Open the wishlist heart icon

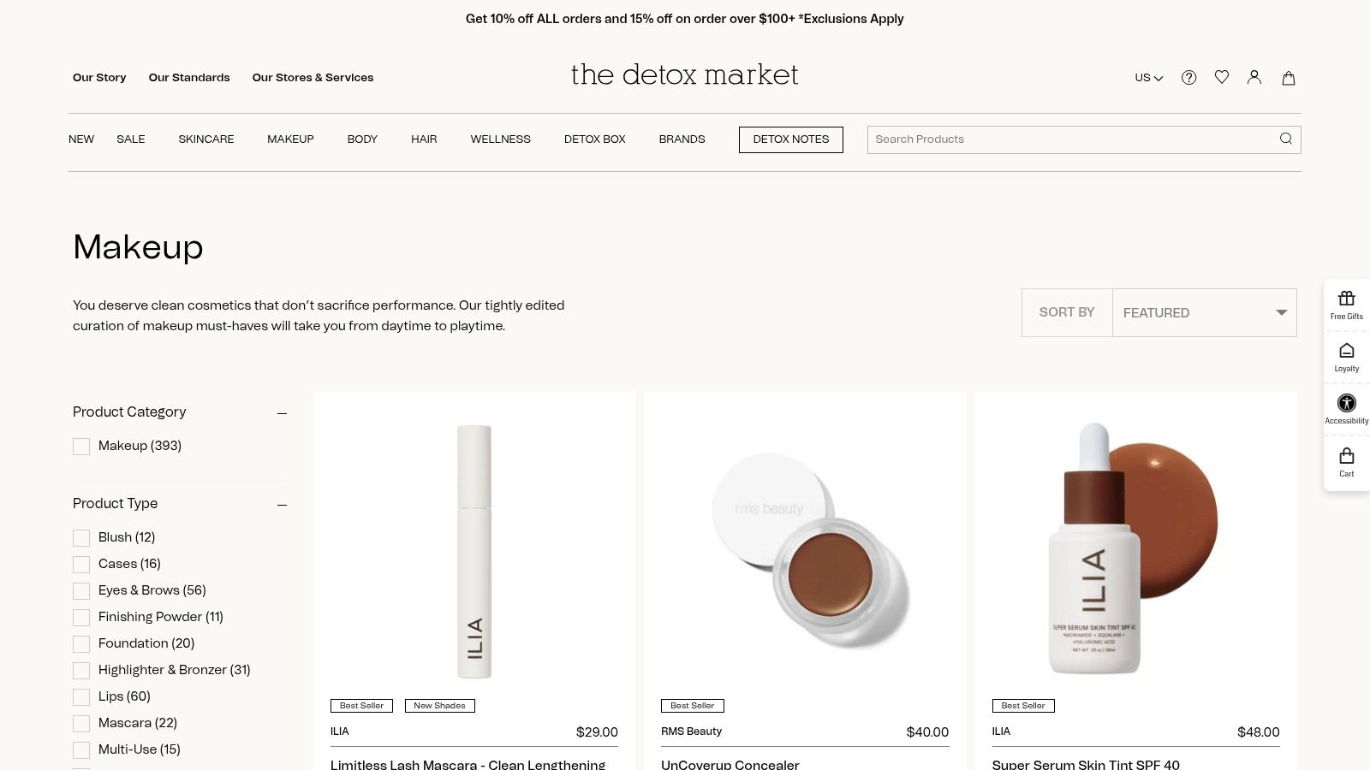(1222, 77)
